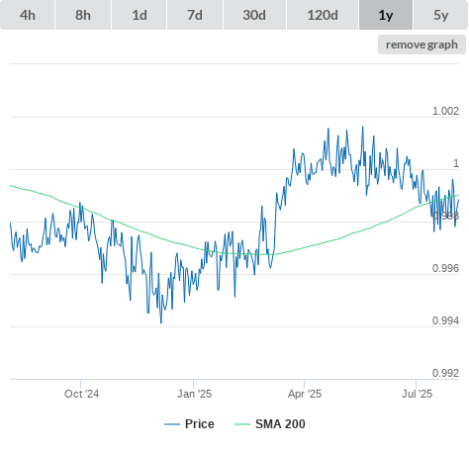Choose the 1d range tab
Image resolution: width=469 pixels, height=450 pixels.
tap(140, 15)
